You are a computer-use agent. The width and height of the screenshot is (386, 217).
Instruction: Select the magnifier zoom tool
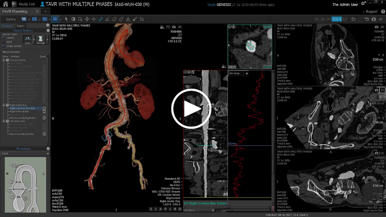click(80, 19)
